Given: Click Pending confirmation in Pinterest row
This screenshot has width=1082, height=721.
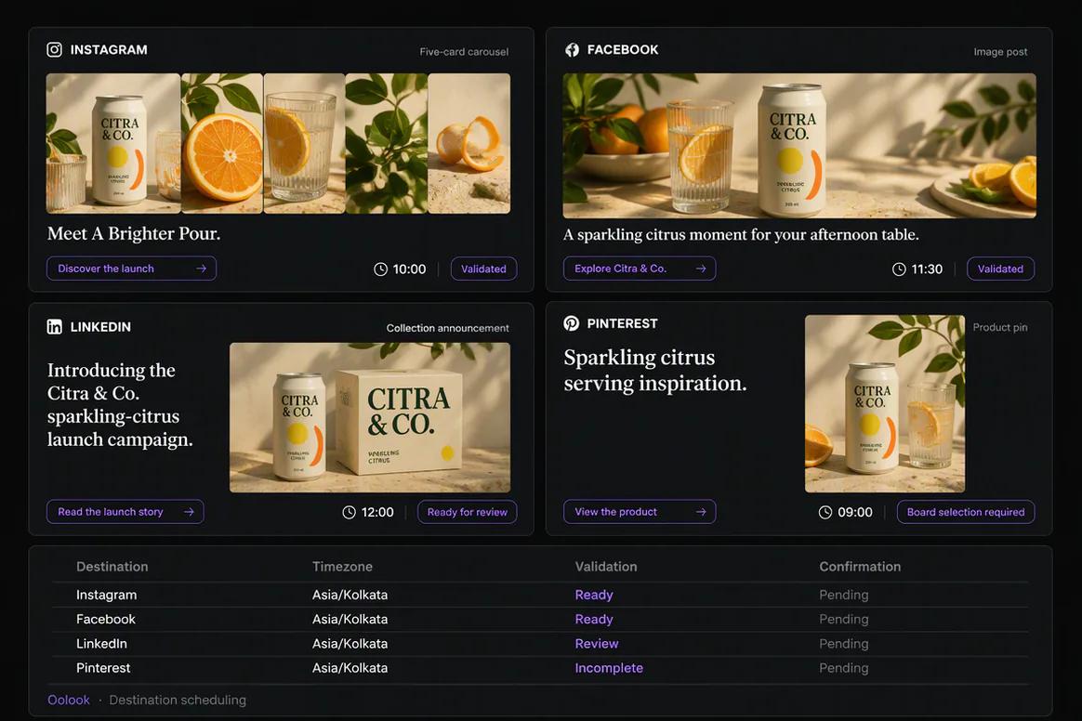Looking at the screenshot, I should [844, 668].
